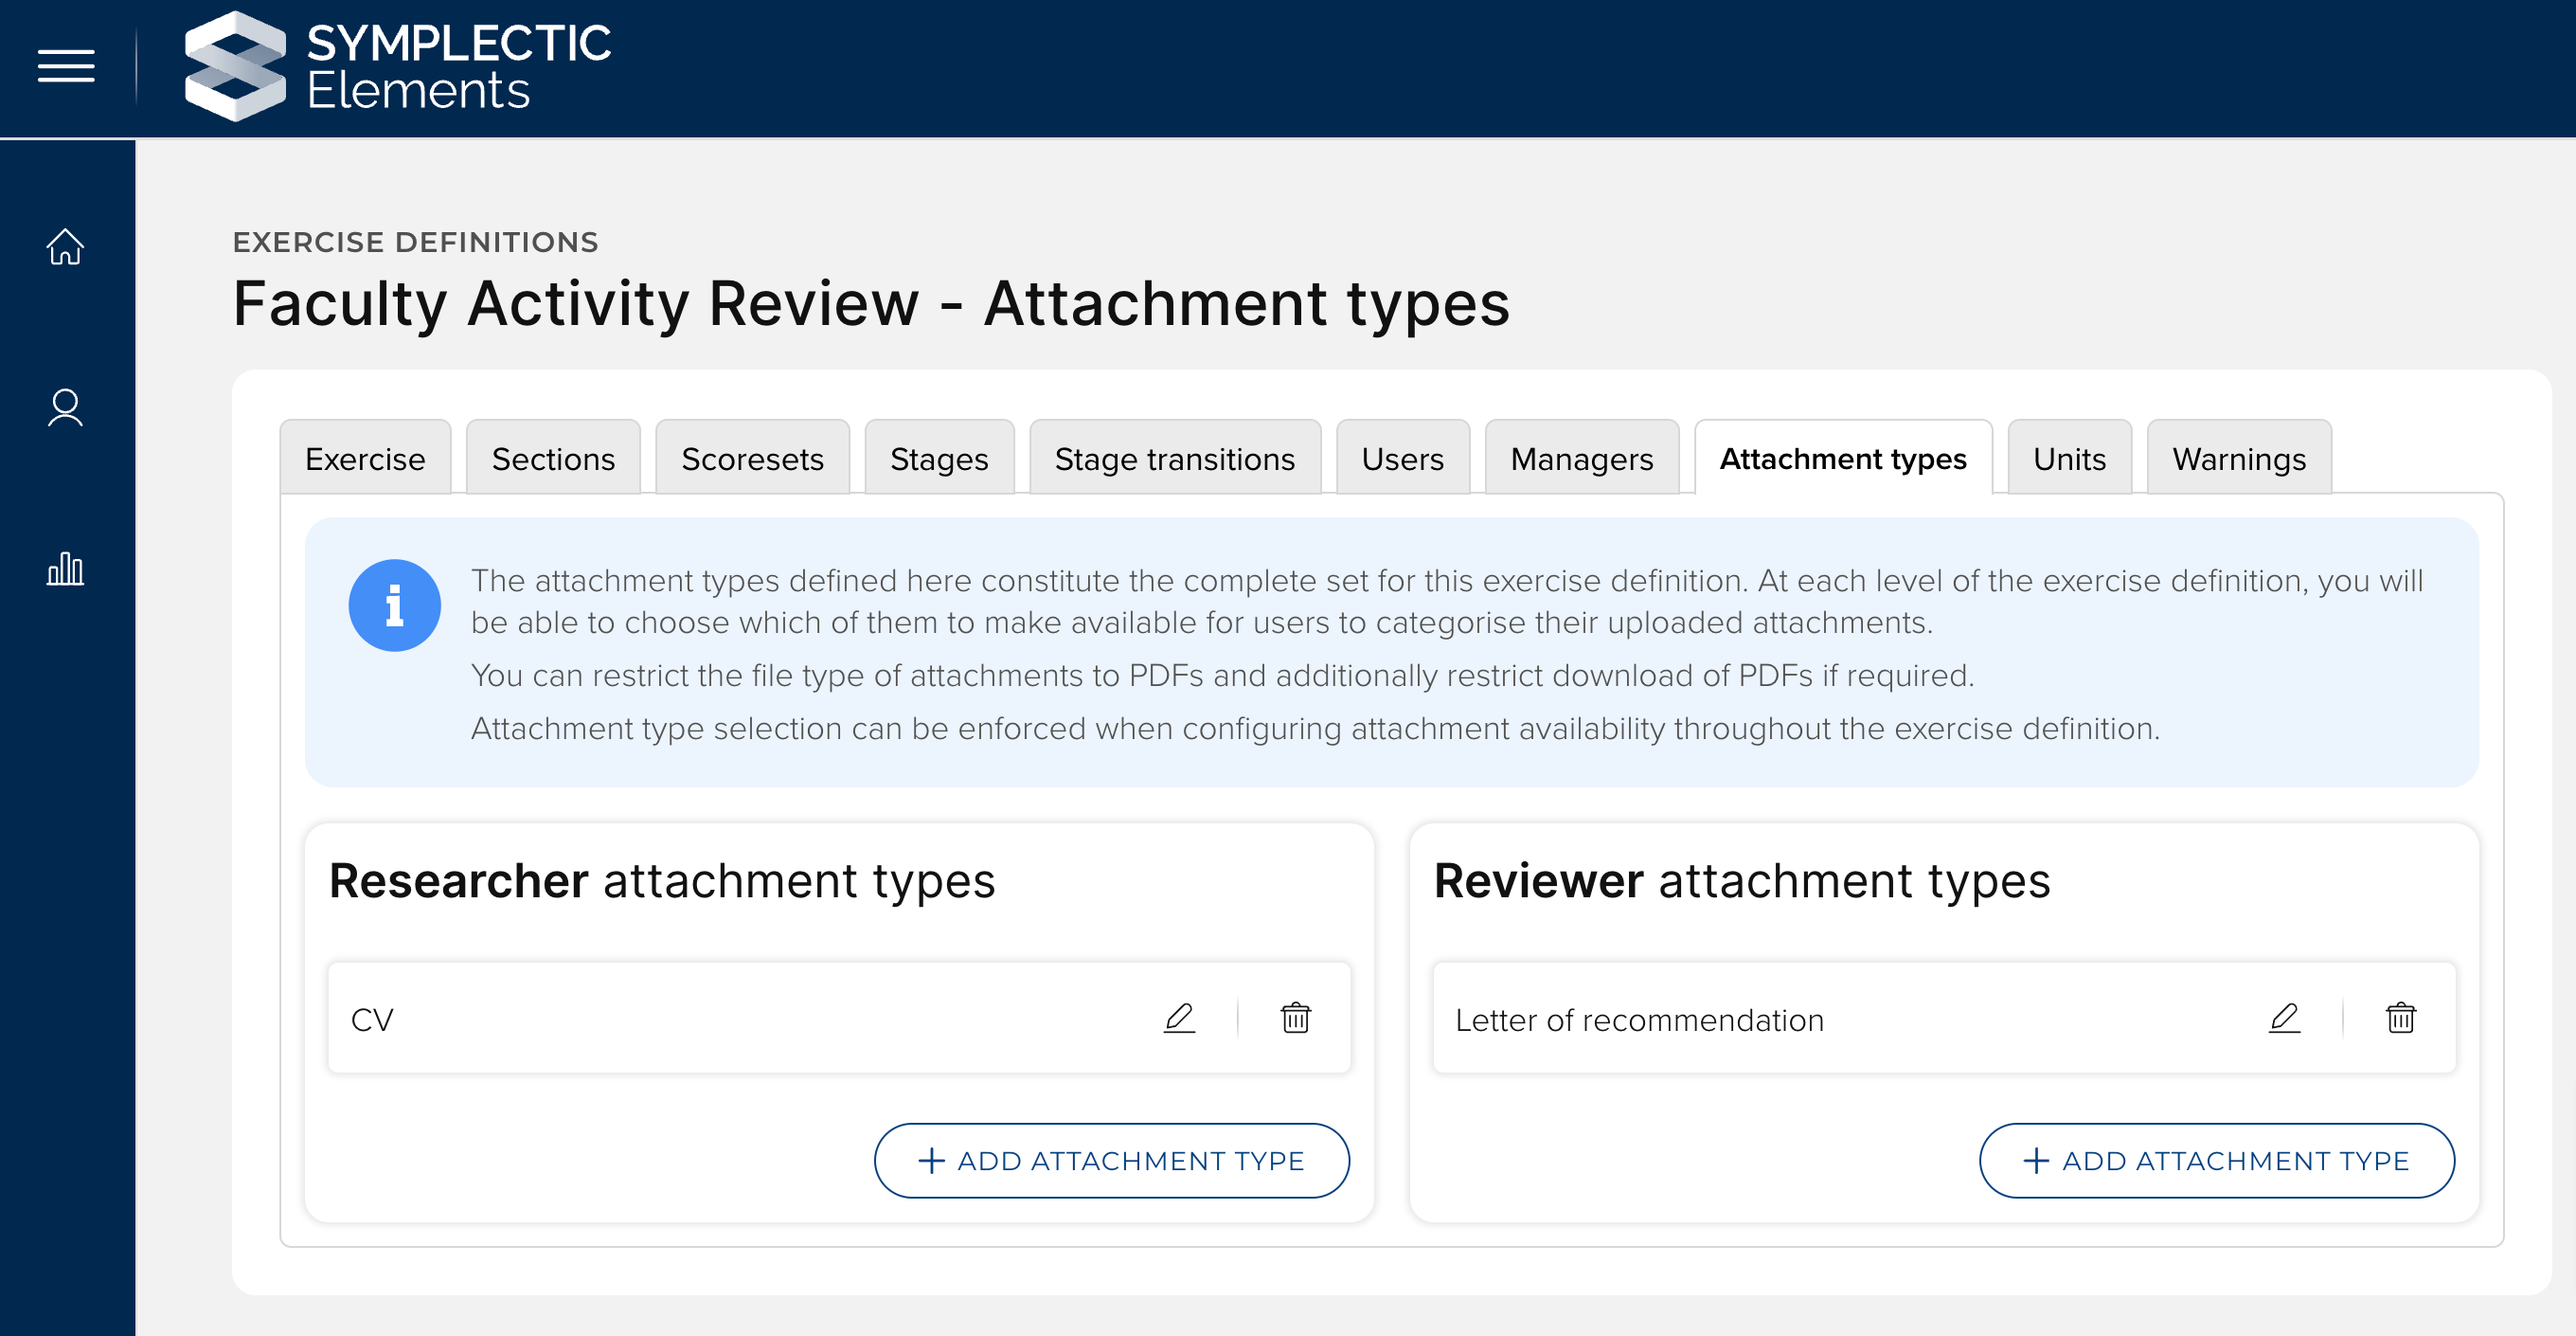
Task: Delete Letter of recommendation attachment type
Action: tap(2400, 1018)
